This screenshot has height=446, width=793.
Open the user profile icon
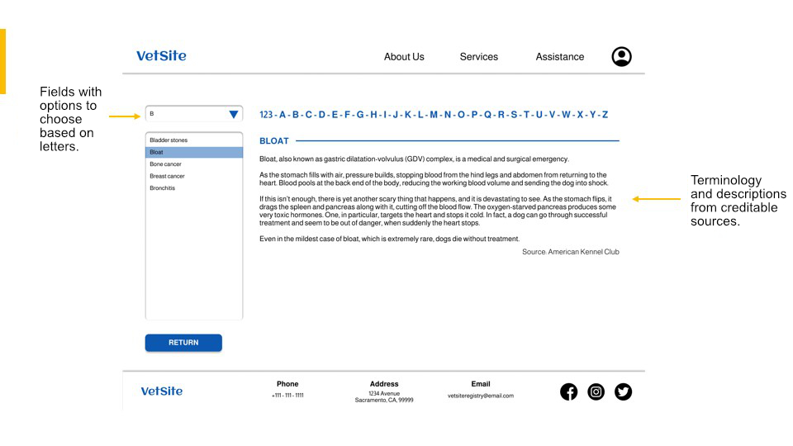[x=621, y=57]
